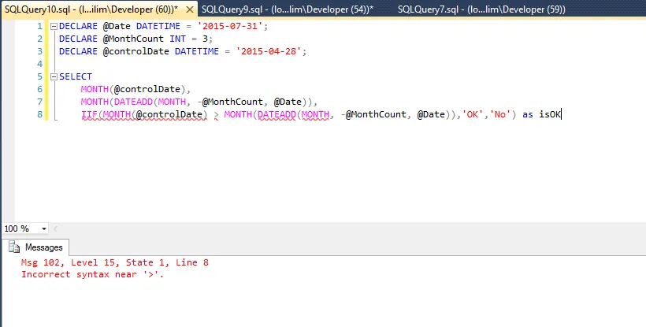This screenshot has height=327, width=646.
Task: Open the 100 % zoom dropdown
Action: [43, 229]
